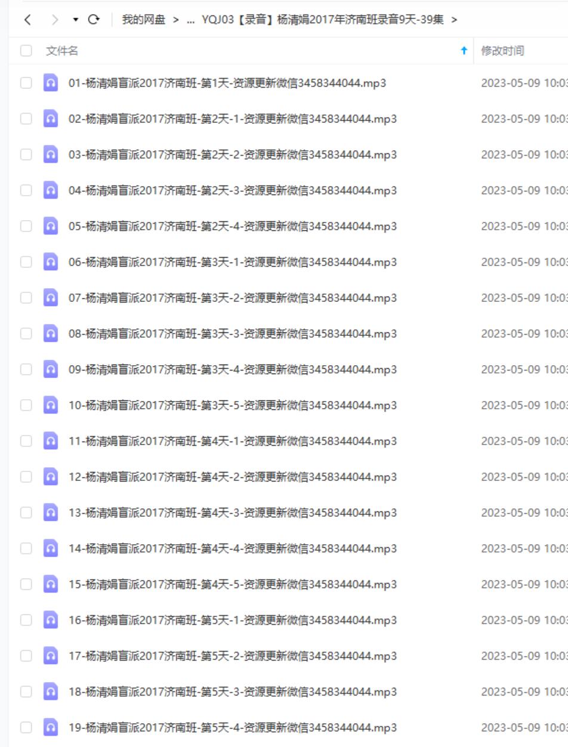Click the audio icon of file 14
The image size is (568, 747).
[x=51, y=548]
